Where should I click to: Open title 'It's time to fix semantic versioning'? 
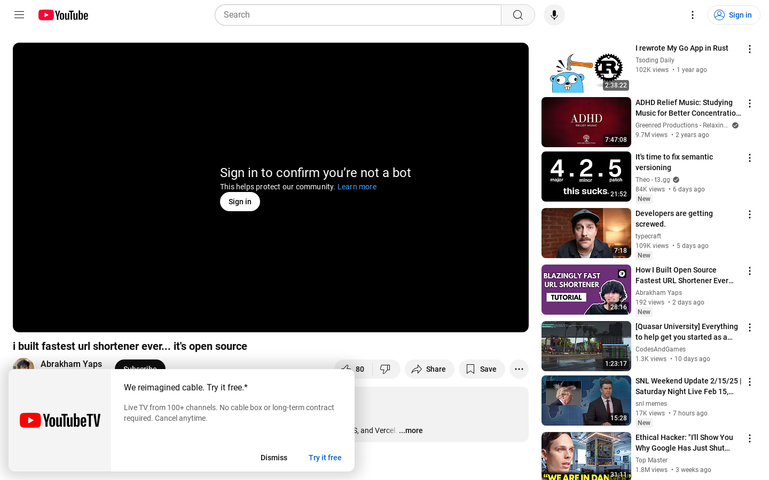click(x=674, y=162)
